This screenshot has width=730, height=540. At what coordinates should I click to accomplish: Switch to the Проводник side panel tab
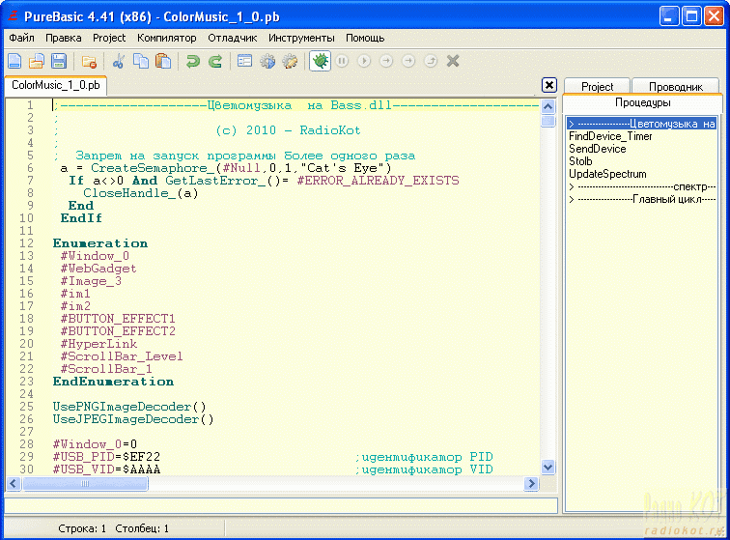coord(676,87)
